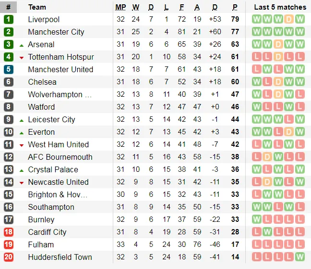311x269 pixels.
Task: Click Newcastle United's red down arrow
Action: tap(22, 183)
